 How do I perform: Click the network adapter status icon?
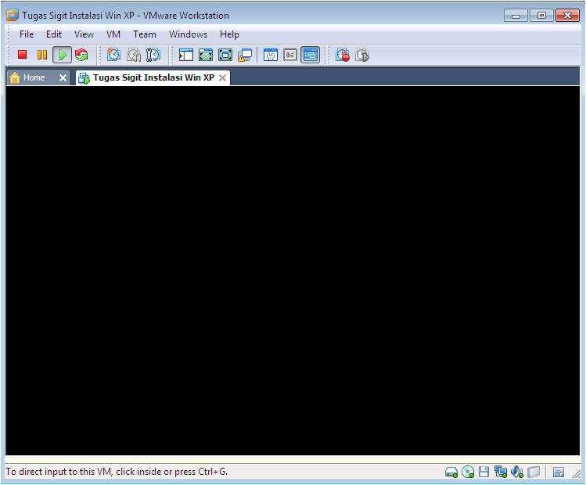point(501,472)
